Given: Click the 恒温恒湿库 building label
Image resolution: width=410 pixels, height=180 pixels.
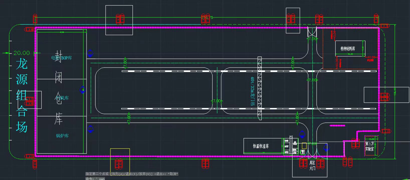Looking at the screenshot, I should [x=261, y=146].
